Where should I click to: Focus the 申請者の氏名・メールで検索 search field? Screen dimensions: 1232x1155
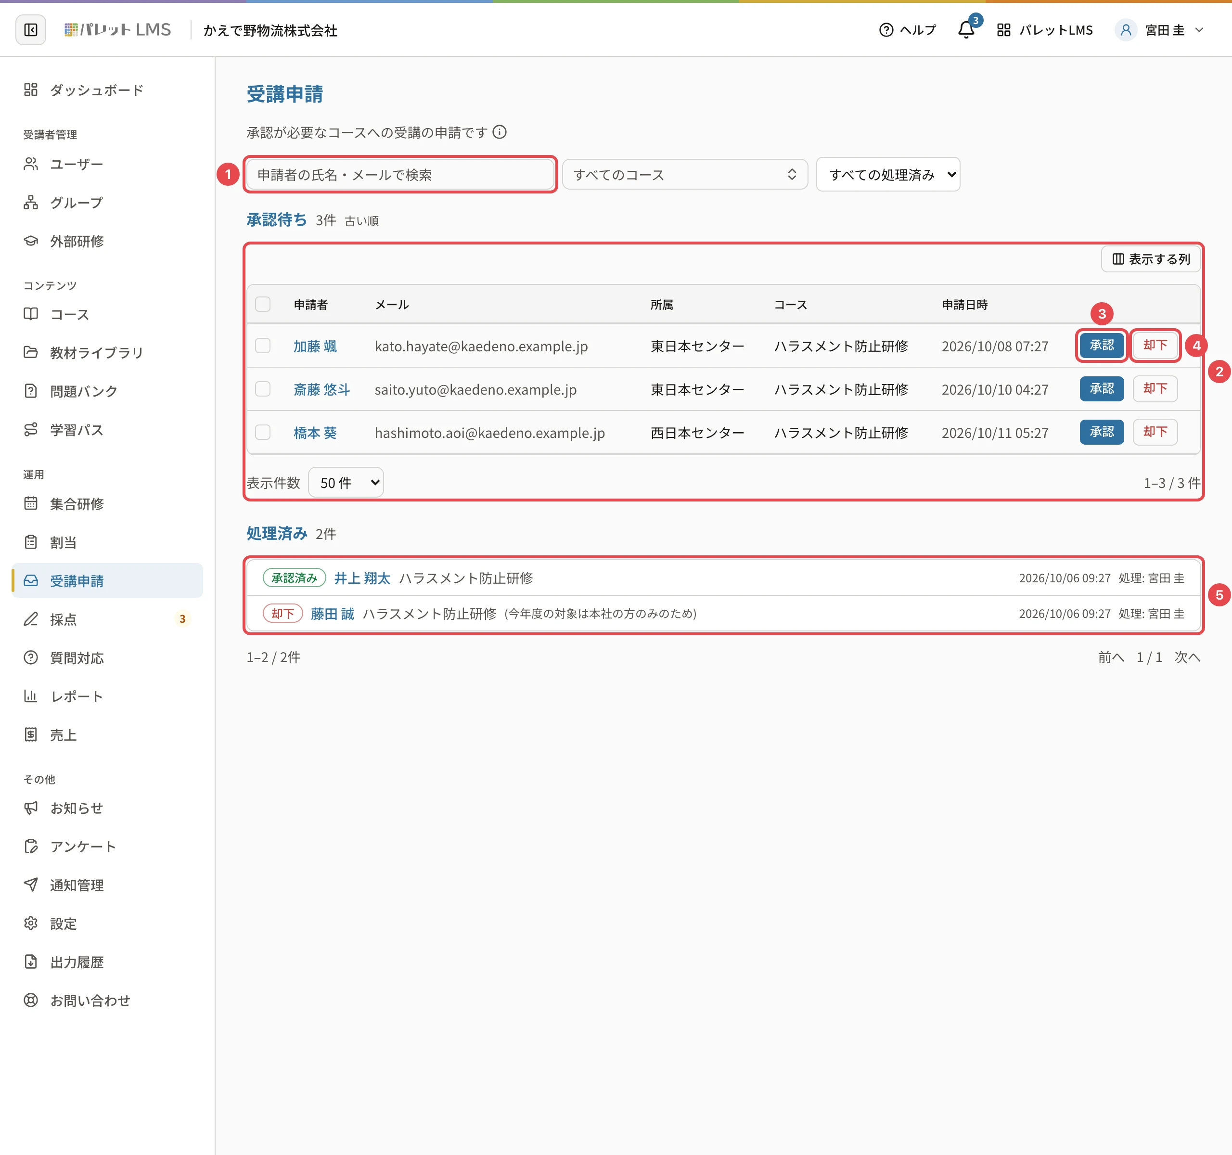click(x=400, y=175)
